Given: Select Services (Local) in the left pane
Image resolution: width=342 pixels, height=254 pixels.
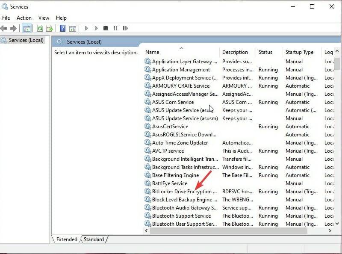Looking at the screenshot, I should (26, 40).
